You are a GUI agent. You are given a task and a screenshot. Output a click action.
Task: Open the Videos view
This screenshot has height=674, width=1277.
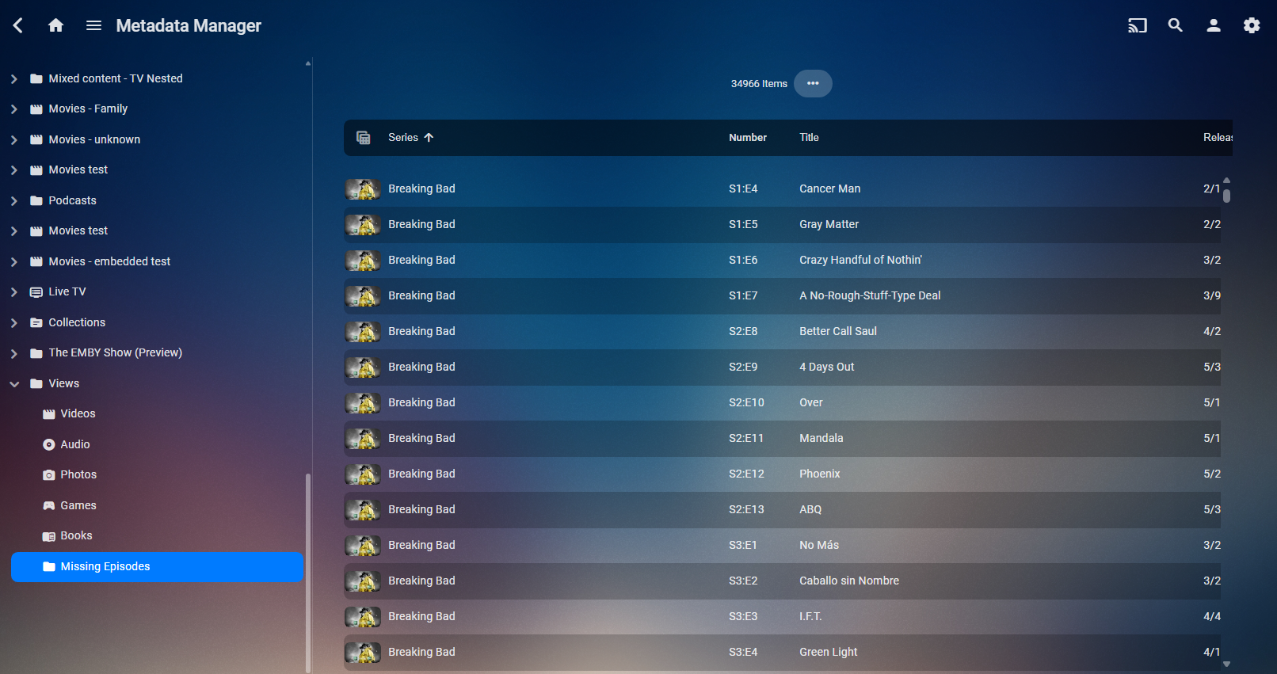pyautogui.click(x=78, y=413)
